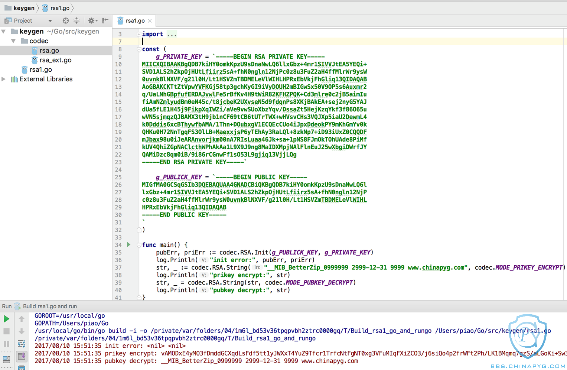Screen dimensions: 567x370
Task: Click rsa1.go in the breadcrumb bar
Action: click(60, 8)
